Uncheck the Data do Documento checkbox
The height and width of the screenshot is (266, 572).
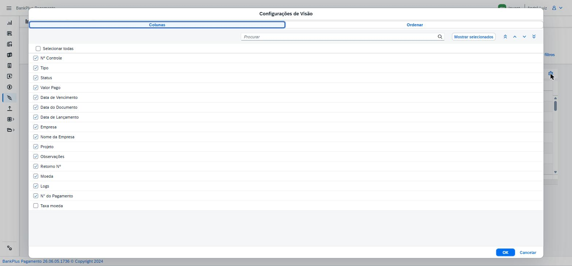(x=36, y=107)
